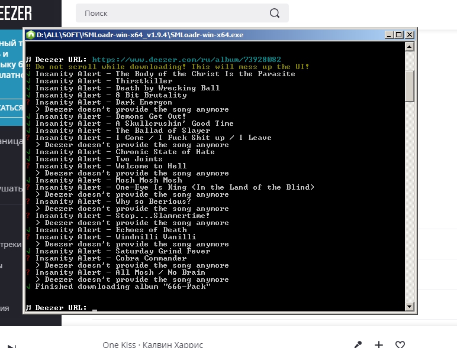Maximize the SMLoadr console window
Screen dimensions: 457x348
tap(399, 35)
